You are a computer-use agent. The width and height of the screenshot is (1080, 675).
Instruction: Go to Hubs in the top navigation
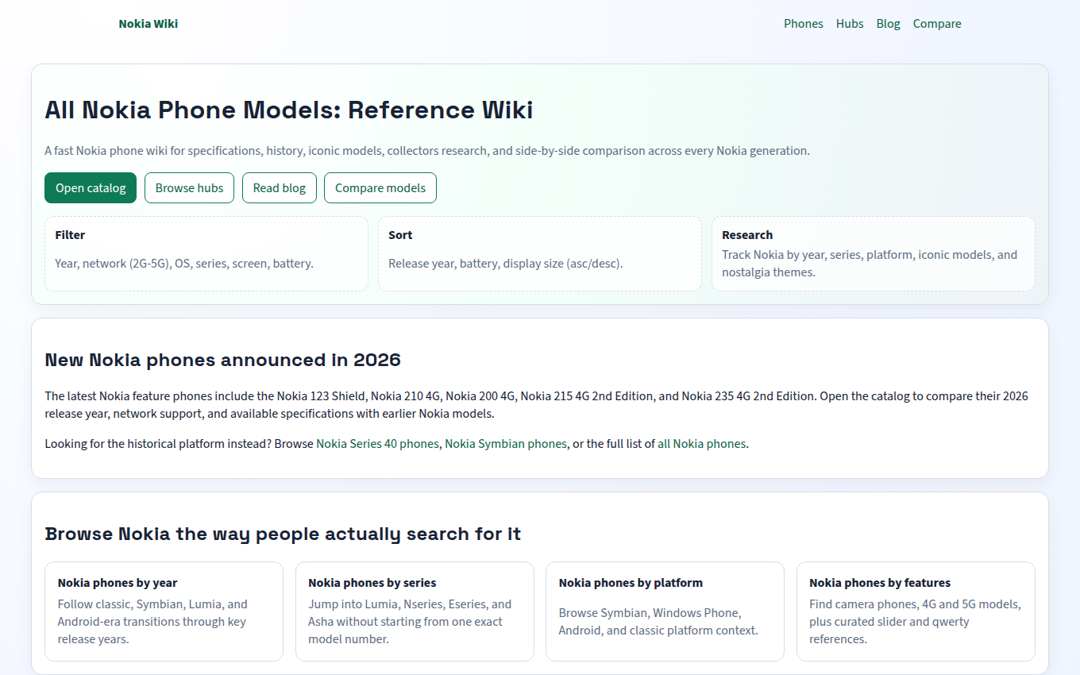coord(849,24)
